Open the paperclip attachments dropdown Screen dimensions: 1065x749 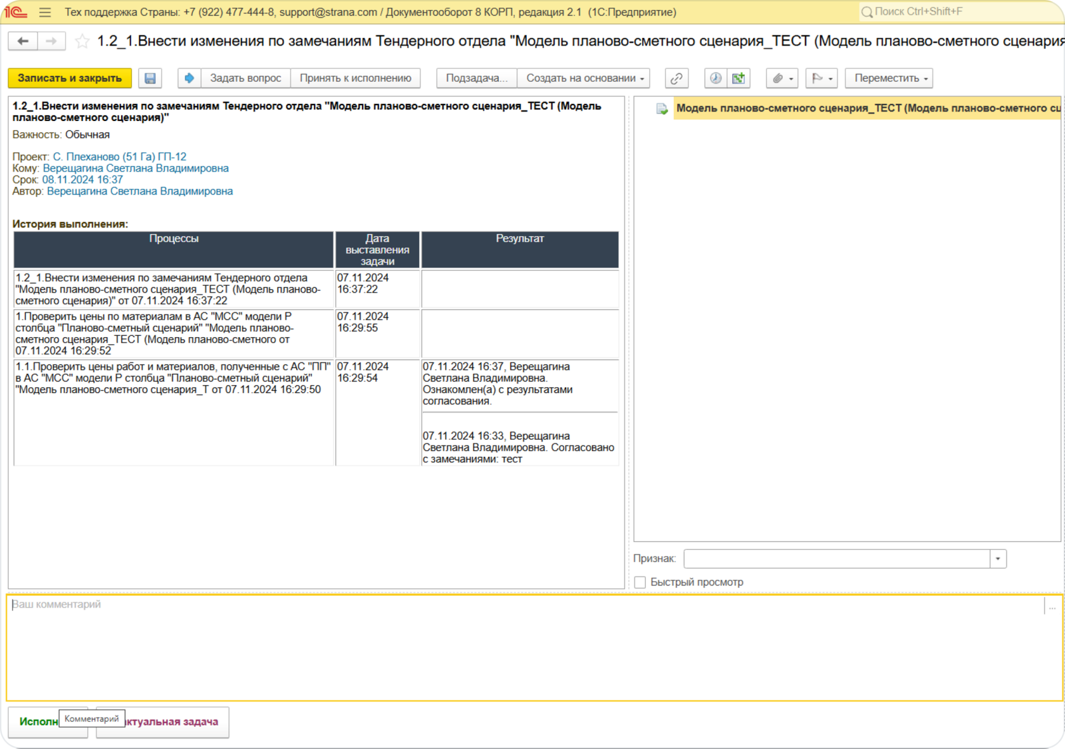tap(782, 78)
